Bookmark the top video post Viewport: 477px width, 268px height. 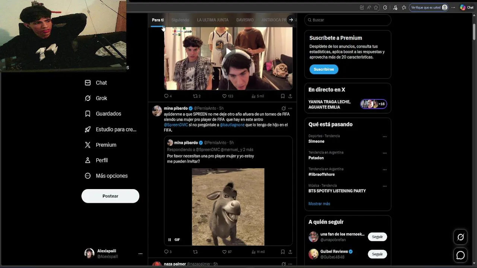pyautogui.click(x=283, y=96)
